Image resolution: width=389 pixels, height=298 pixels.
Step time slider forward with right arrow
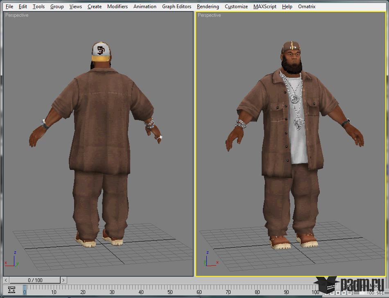tap(63, 280)
